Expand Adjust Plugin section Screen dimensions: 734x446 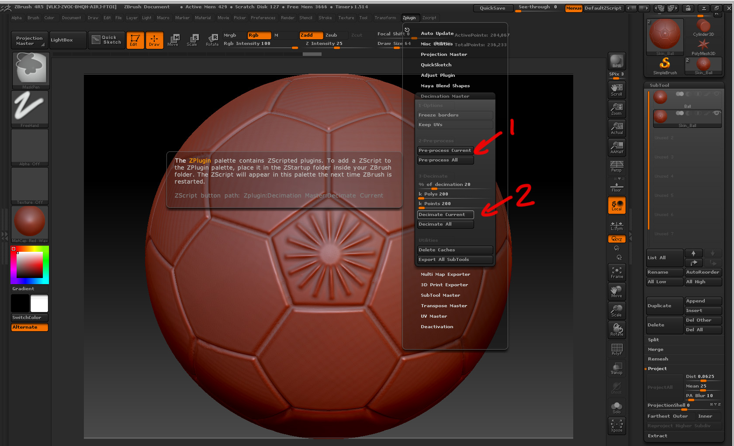tap(437, 75)
